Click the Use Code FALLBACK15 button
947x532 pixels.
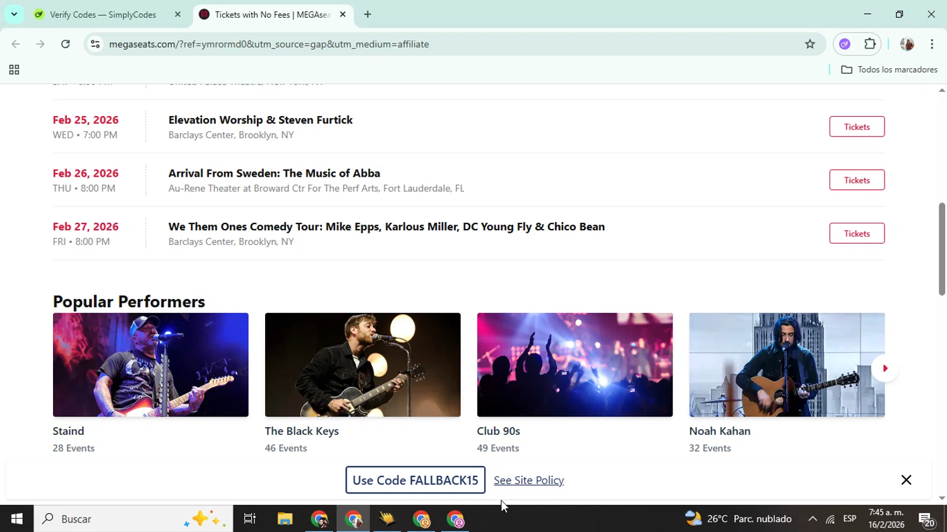(x=415, y=480)
